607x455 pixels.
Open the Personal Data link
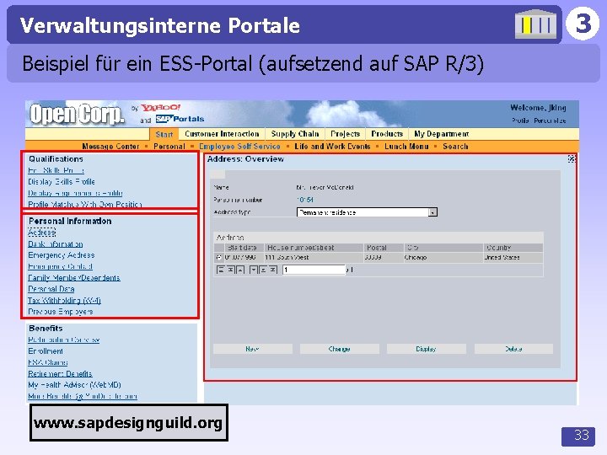[51, 289]
